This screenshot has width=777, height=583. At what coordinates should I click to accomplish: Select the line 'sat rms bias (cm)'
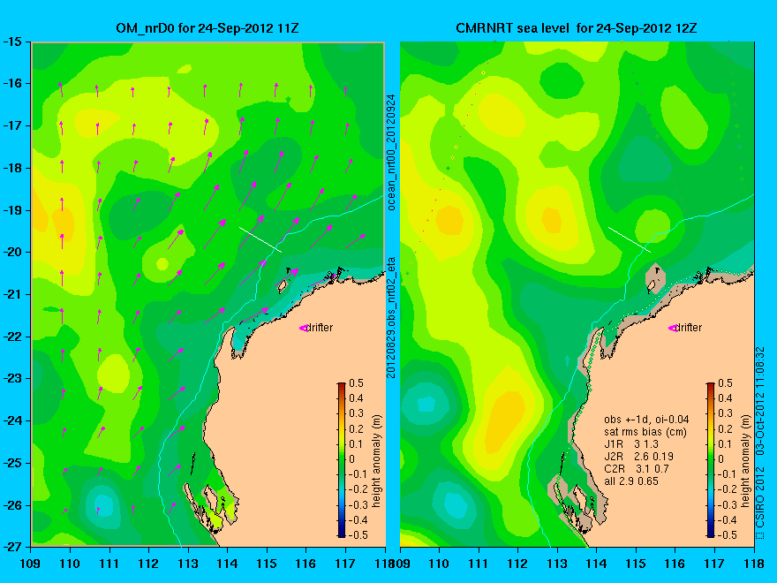coord(645,432)
